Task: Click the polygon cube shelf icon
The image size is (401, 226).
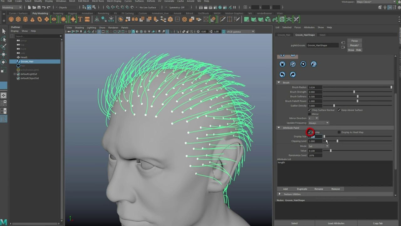Action: (18, 19)
